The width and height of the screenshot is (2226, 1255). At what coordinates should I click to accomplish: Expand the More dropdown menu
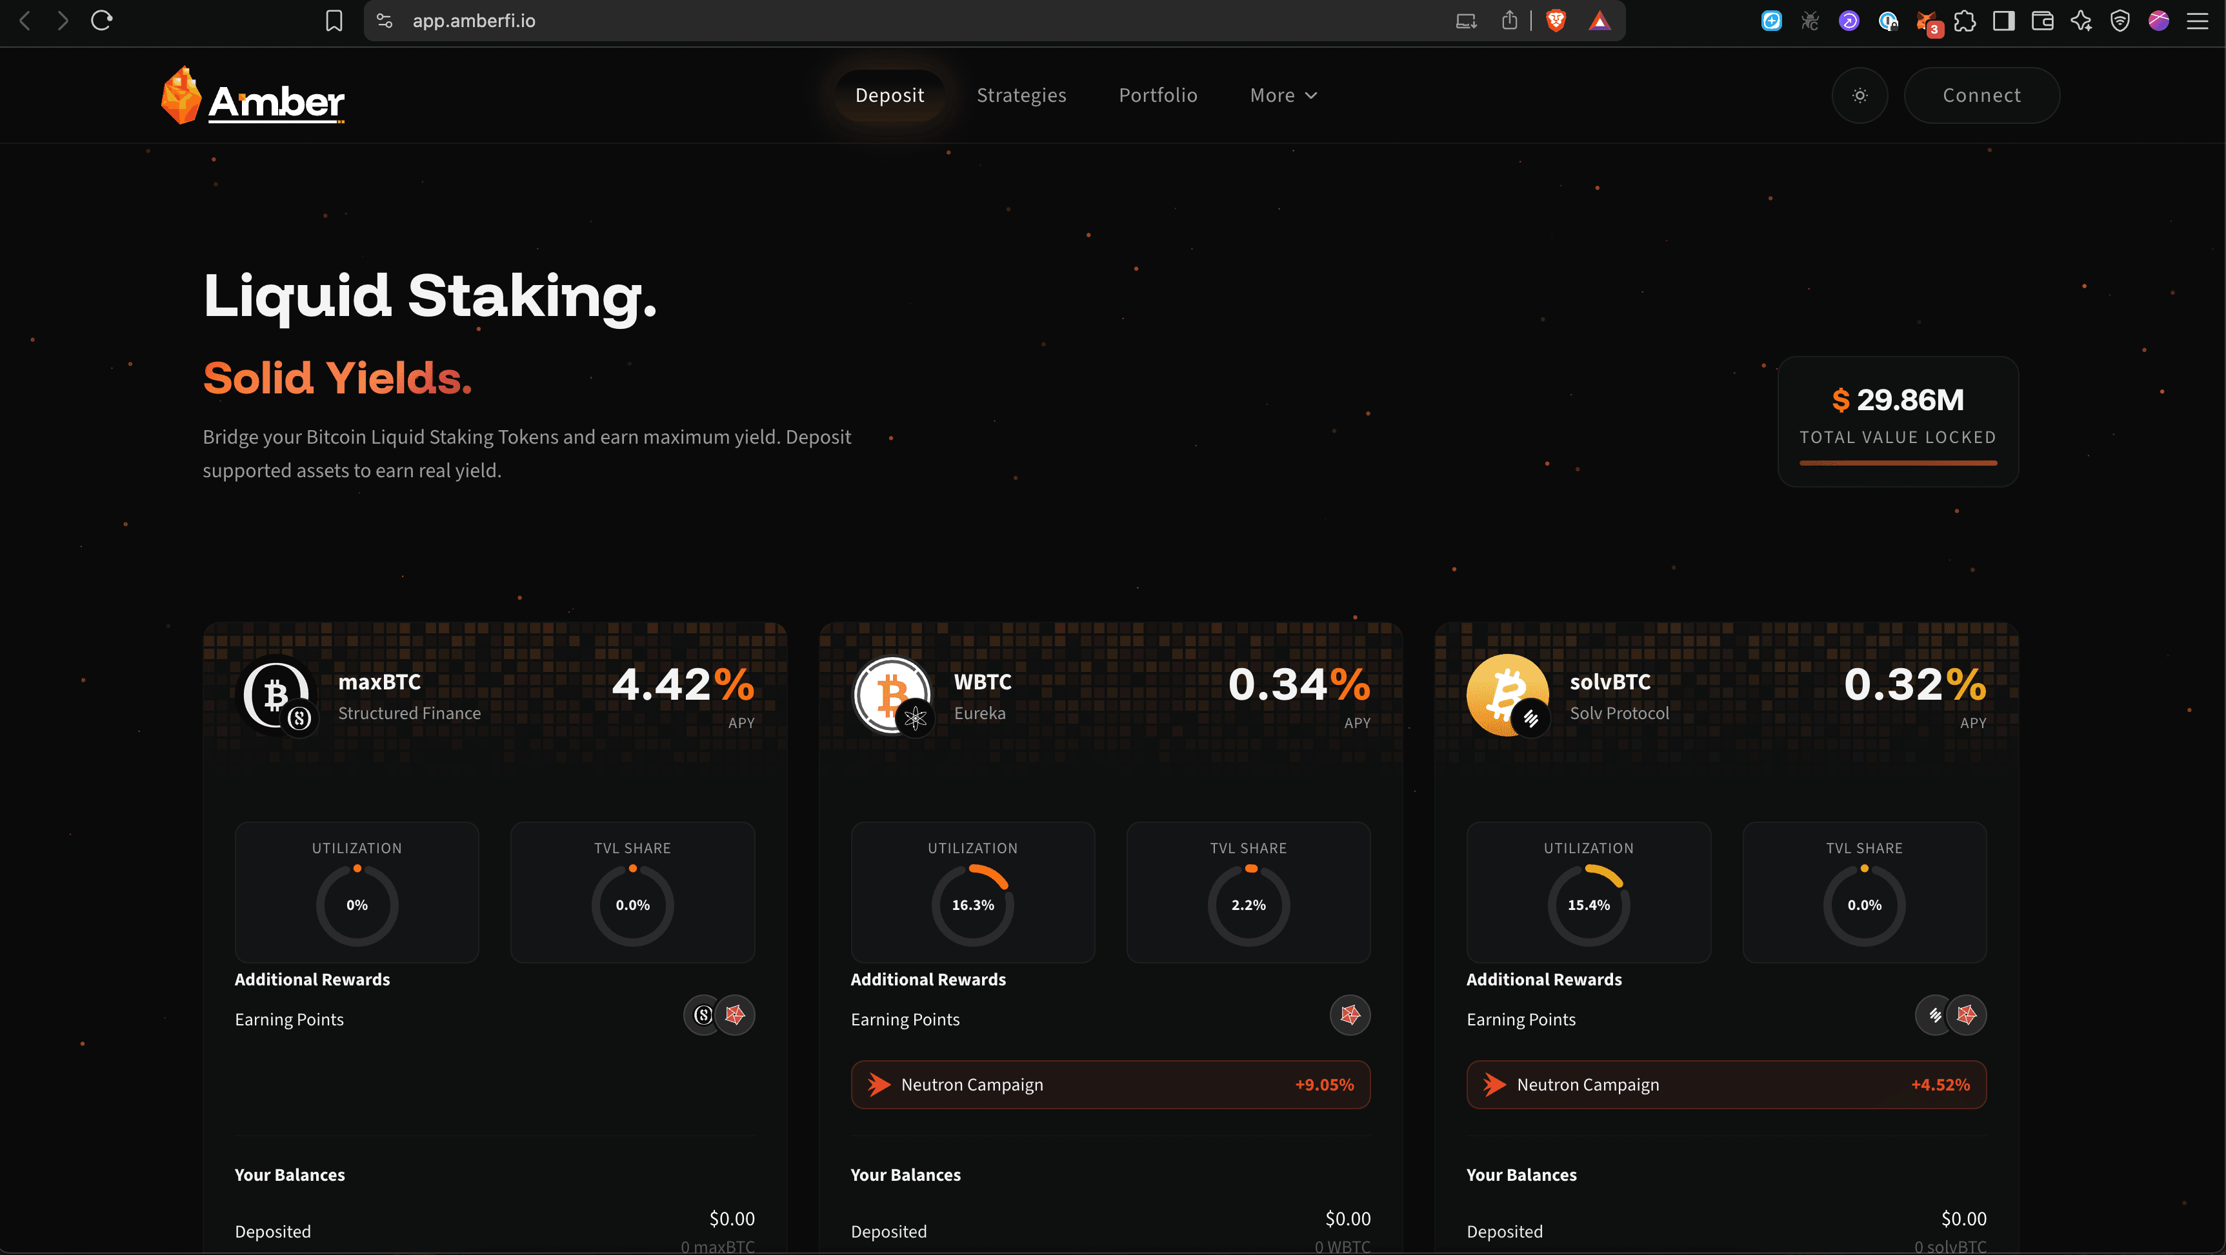1283,96
